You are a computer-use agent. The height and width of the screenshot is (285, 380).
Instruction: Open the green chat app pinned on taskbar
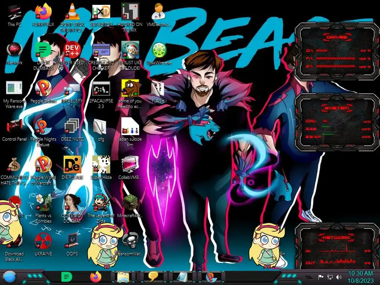click(66, 277)
